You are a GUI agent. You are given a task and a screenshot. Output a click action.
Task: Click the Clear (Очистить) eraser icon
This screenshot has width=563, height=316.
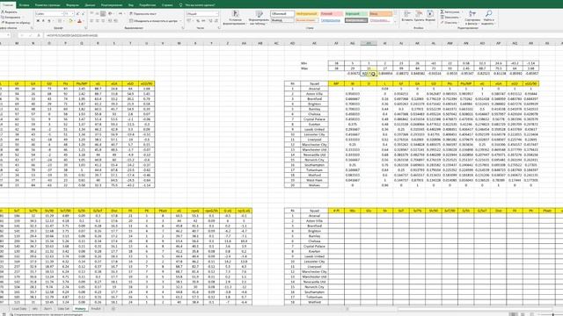coord(442,22)
